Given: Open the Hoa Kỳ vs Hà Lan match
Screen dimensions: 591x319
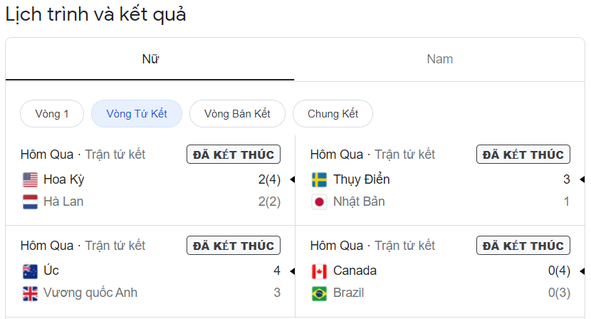Looking at the screenshot, I should pos(150,180).
